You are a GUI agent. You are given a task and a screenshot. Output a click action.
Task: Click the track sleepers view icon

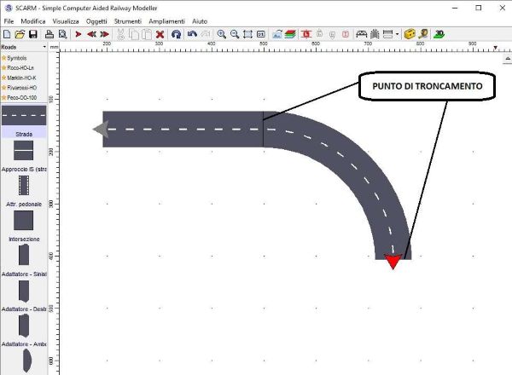pos(375,34)
